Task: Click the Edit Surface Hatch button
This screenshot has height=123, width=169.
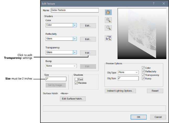Action: point(73,99)
